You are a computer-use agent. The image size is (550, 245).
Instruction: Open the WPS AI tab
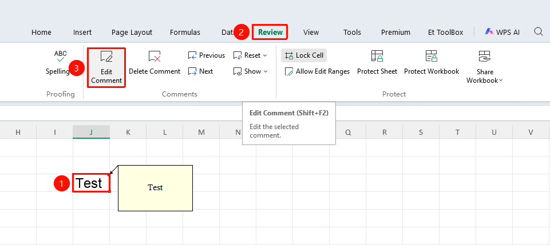click(502, 32)
